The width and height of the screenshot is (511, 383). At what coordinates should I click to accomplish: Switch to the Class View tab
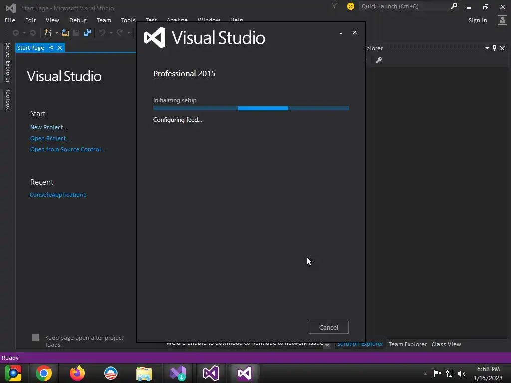(x=446, y=344)
